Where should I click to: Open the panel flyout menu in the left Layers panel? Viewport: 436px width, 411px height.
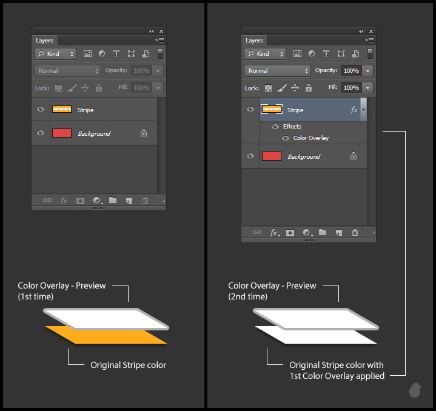(x=159, y=40)
